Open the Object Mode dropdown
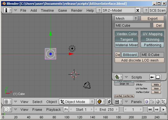 [77, 102]
